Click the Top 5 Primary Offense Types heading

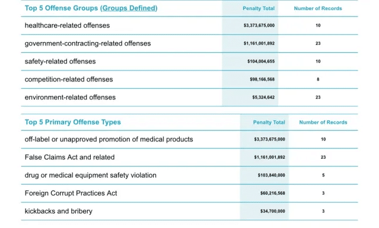pos(73,122)
